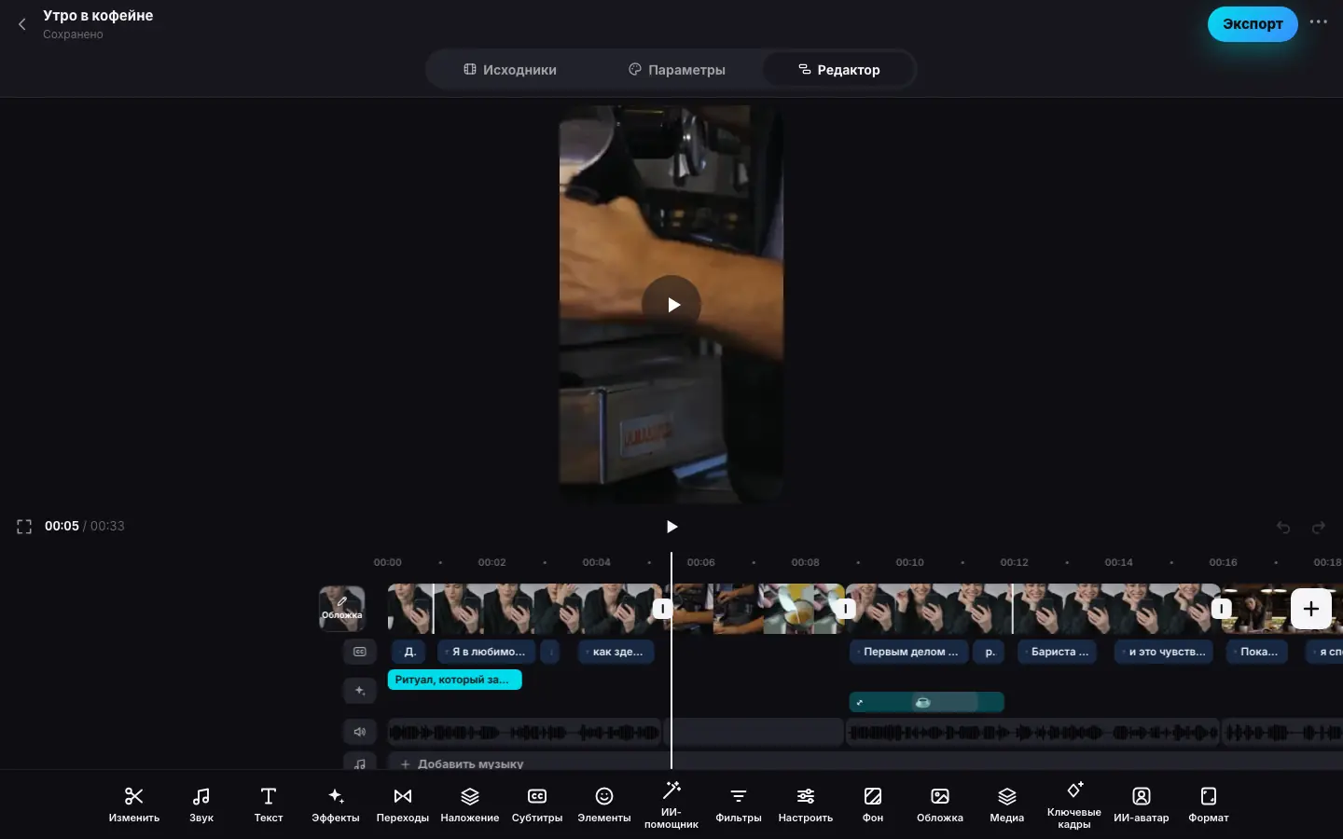Redo the last edit
This screenshot has height=839, width=1343.
pyautogui.click(x=1319, y=528)
